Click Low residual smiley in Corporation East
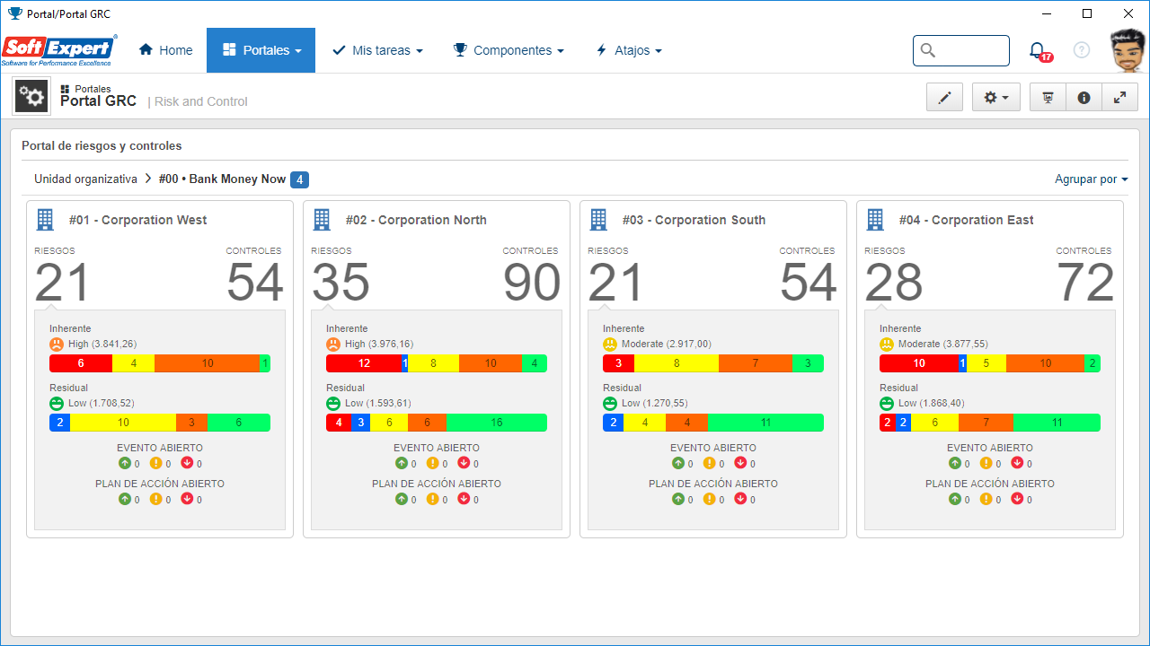The image size is (1150, 646). tap(887, 403)
